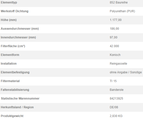Click the ohne Angabe / Sonstige value

pyautogui.click(x=126, y=72)
